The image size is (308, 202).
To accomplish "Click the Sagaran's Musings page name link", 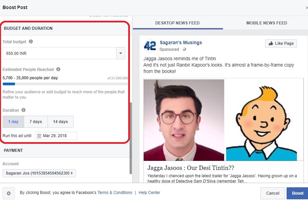I will pyautogui.click(x=181, y=42).
